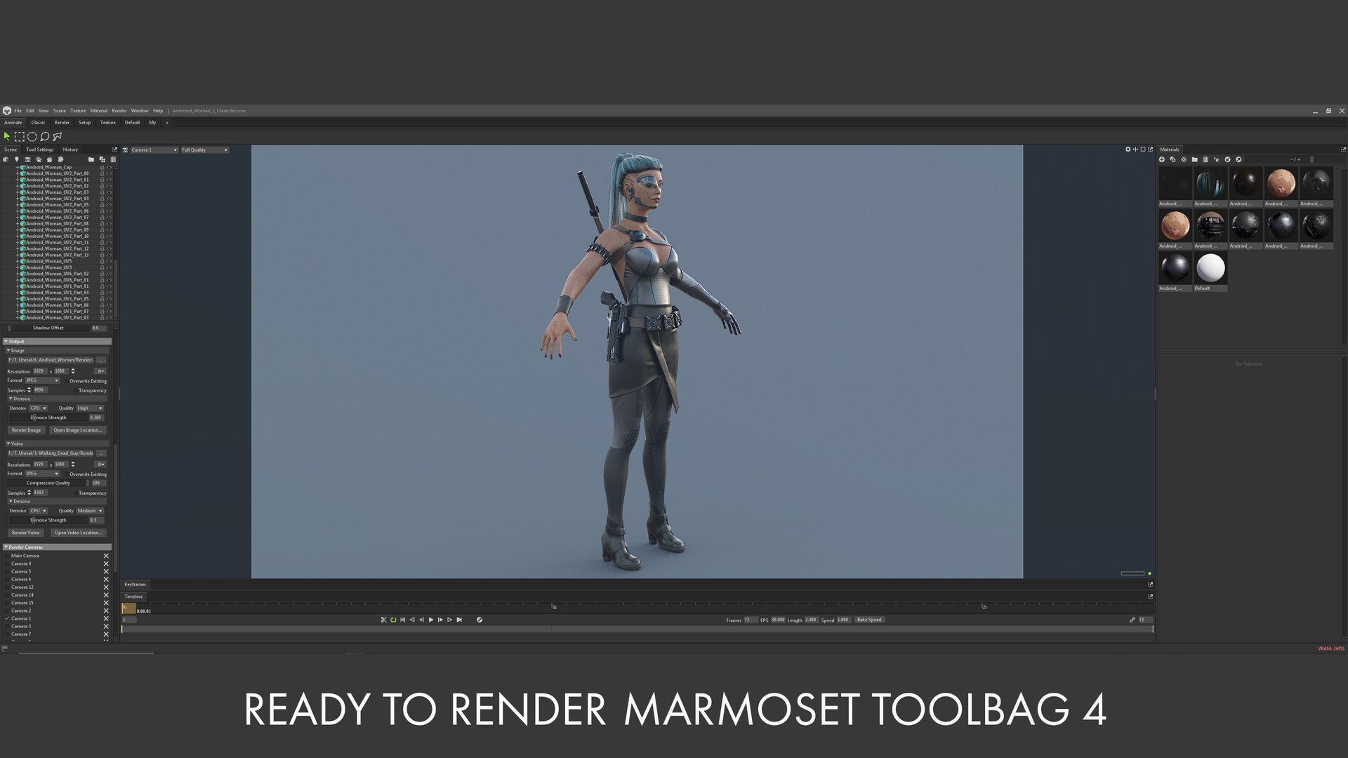This screenshot has width=1348, height=758.
Task: Click Open Video Location button
Action: click(x=79, y=533)
